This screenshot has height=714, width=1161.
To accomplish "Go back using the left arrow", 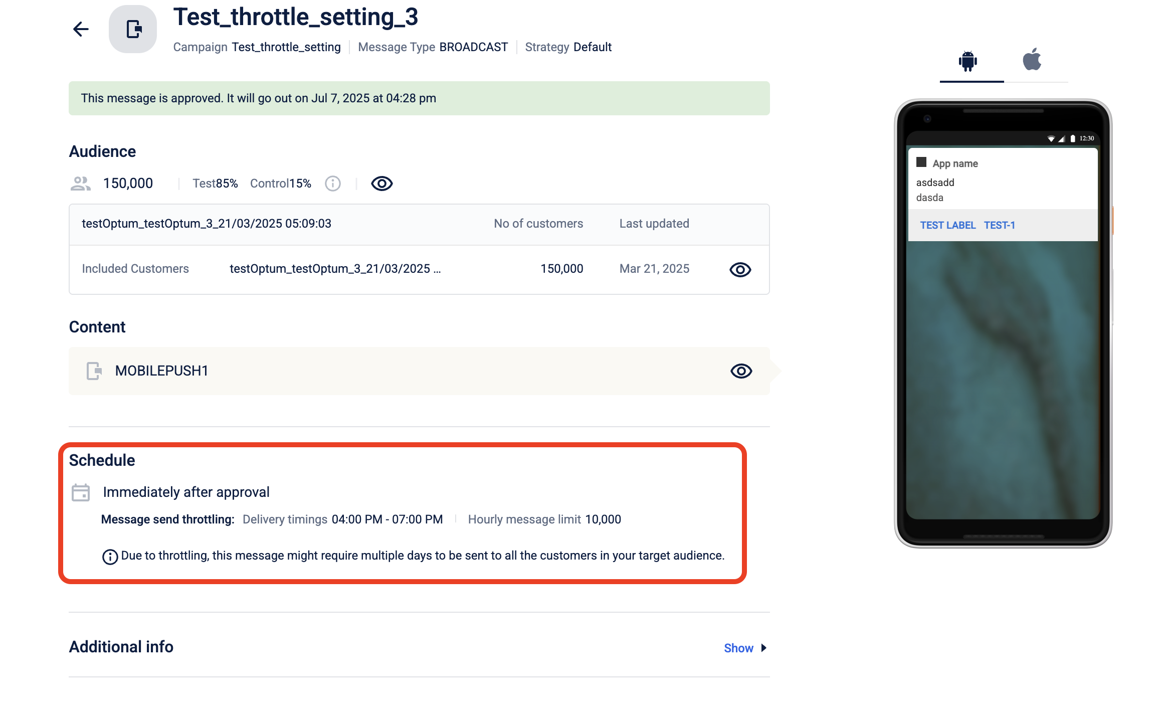I will coord(81,29).
